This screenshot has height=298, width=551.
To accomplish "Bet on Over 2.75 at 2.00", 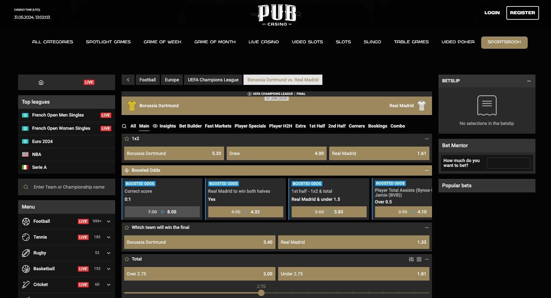I will click(x=200, y=274).
